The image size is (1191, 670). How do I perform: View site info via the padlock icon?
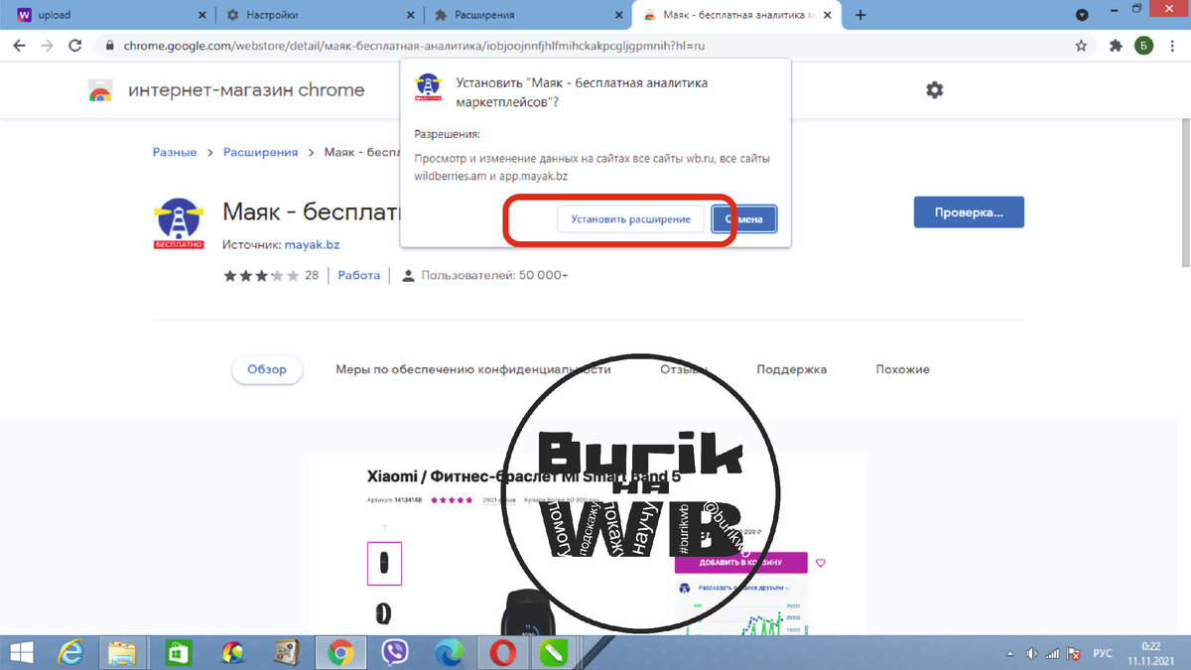point(109,46)
